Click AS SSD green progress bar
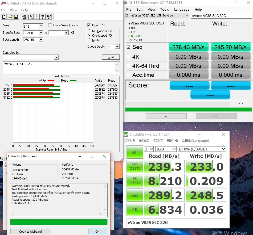The image size is (253, 235). click(x=189, y=110)
